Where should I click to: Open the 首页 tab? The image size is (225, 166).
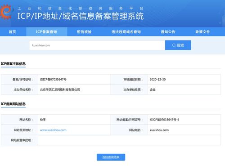[12, 32]
